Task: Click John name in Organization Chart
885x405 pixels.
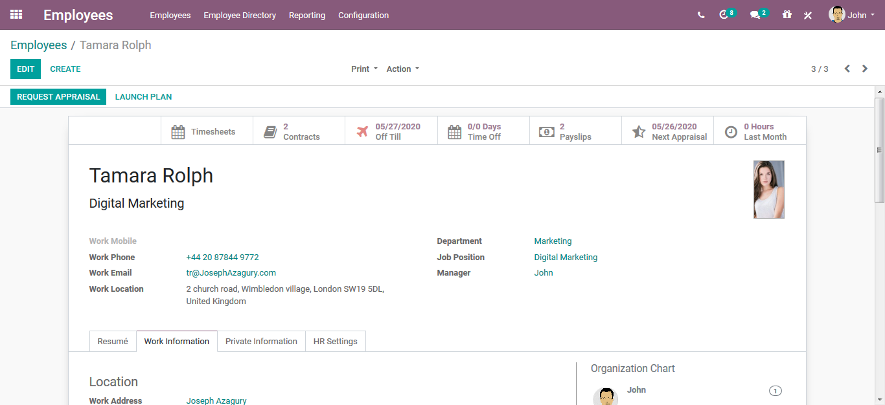Action: pos(636,389)
